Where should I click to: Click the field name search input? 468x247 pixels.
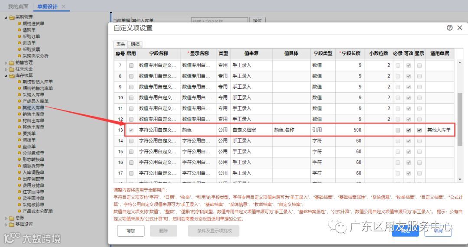click(219, 21)
